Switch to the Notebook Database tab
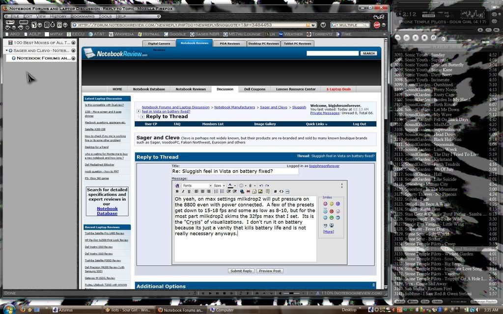 (149, 89)
